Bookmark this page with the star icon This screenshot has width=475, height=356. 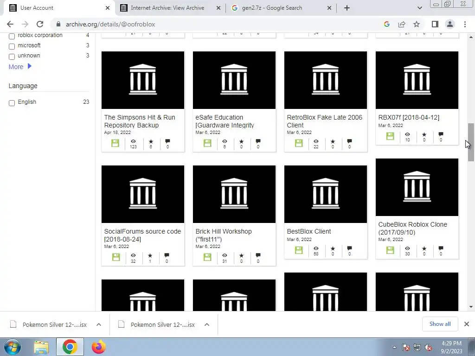[417, 24]
